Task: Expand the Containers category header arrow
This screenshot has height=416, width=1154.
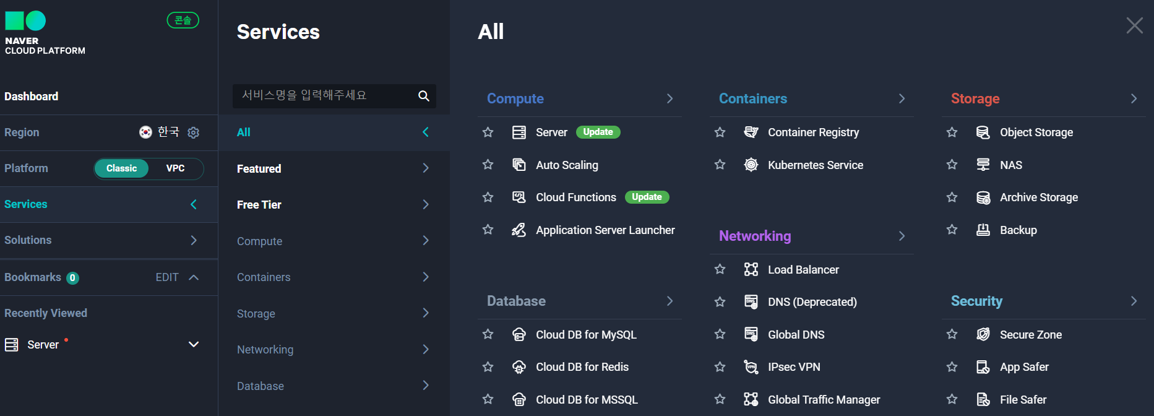Action: [x=902, y=98]
